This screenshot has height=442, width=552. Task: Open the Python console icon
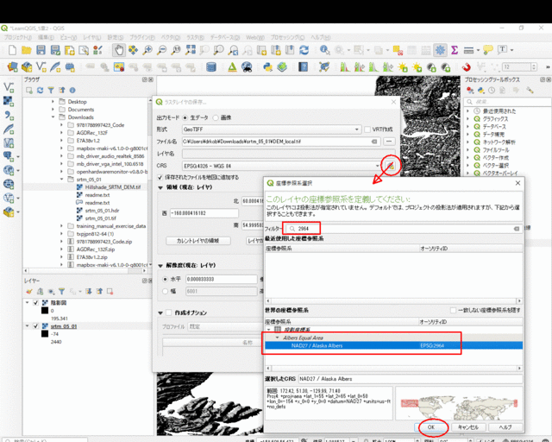tap(267, 67)
